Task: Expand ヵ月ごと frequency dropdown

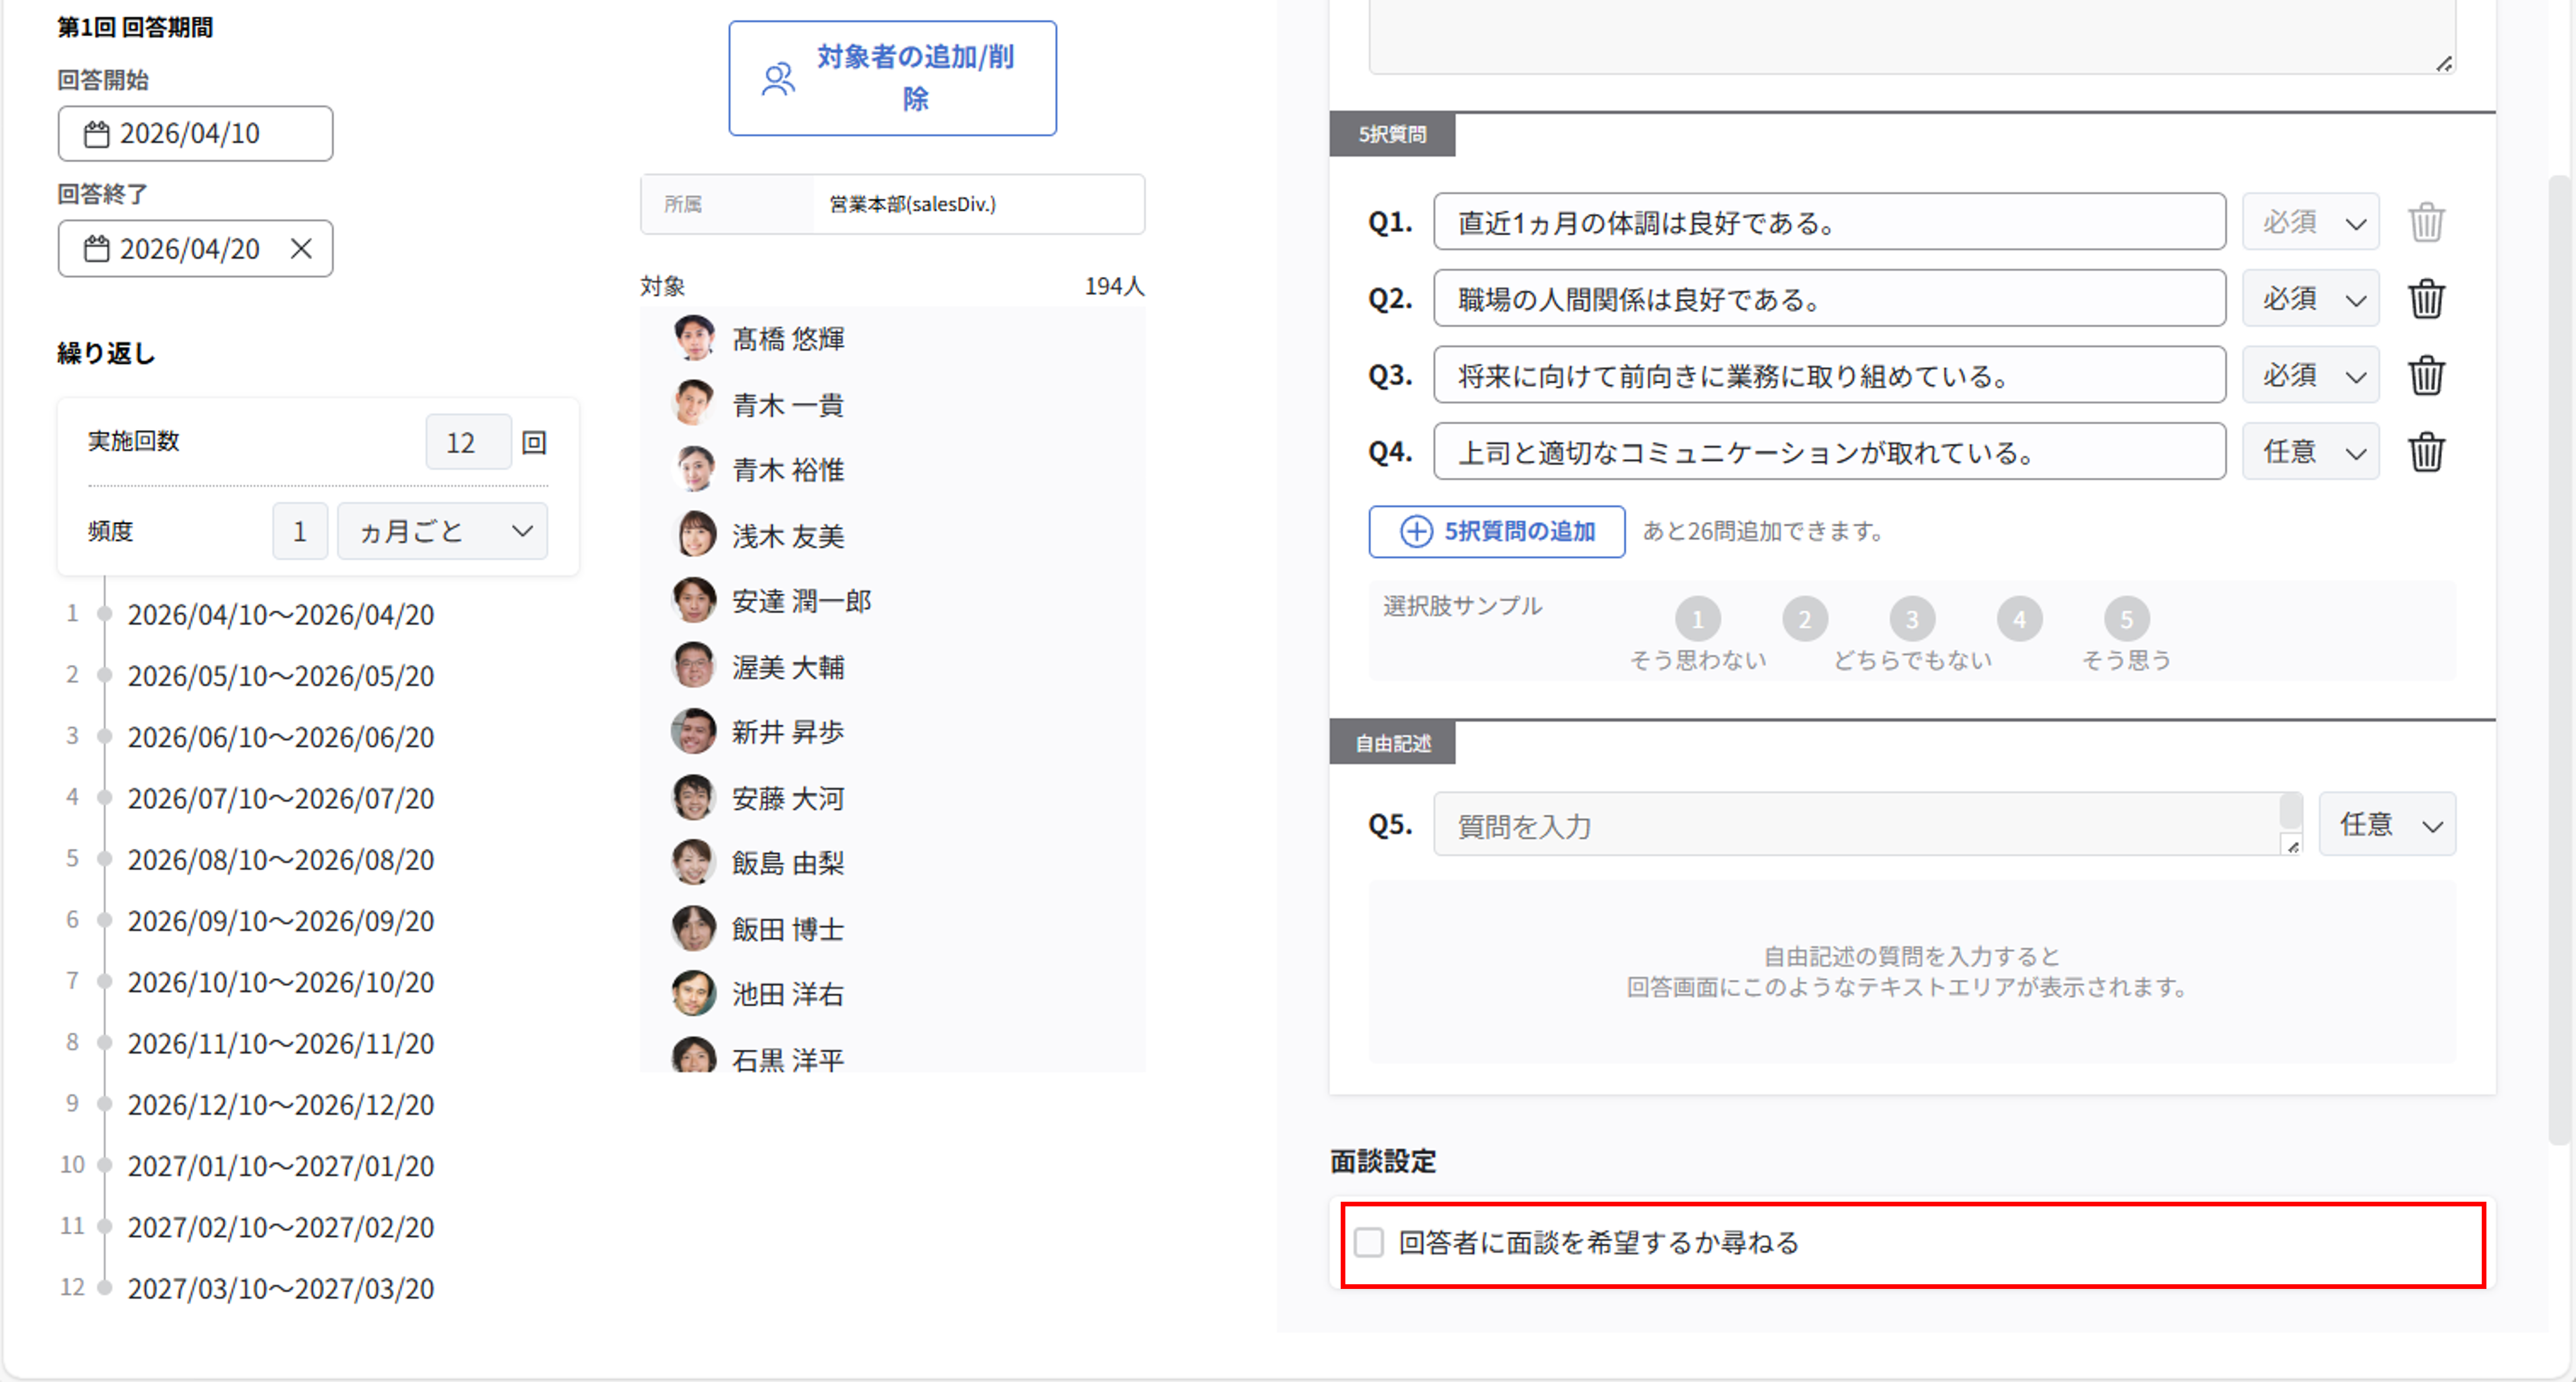Action: [442, 531]
